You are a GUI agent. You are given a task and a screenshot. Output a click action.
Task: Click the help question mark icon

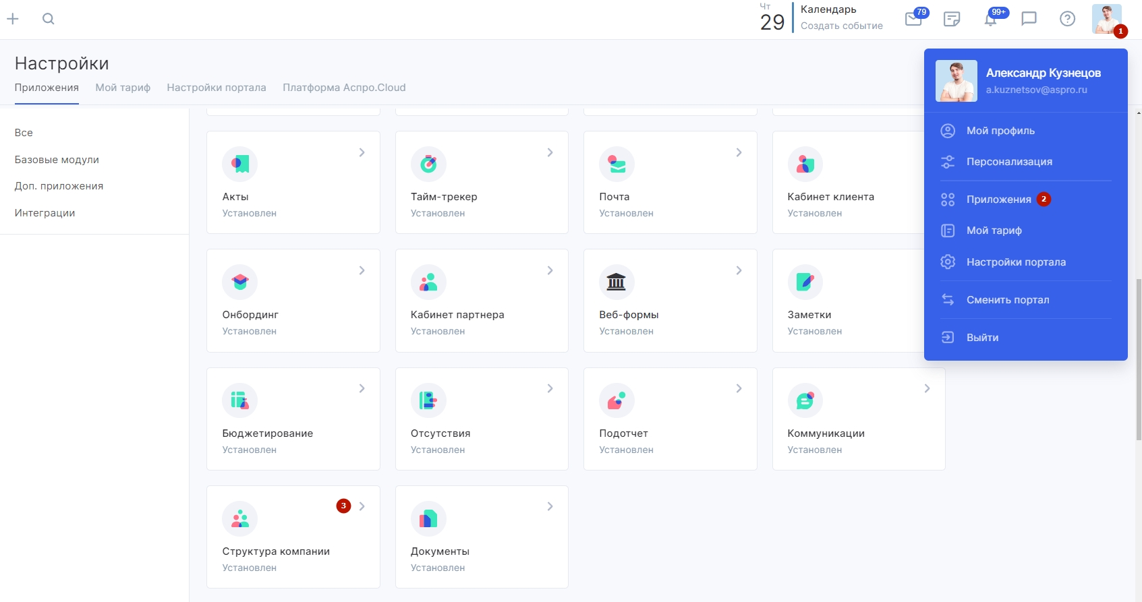(1067, 19)
